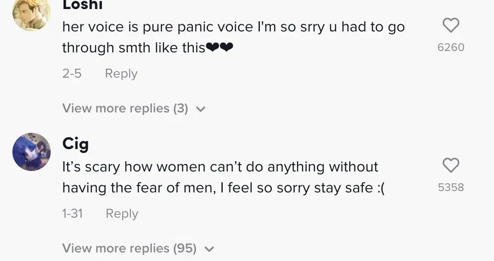Like Cig's comment with the heart icon
This screenshot has height=261, width=494.
tap(451, 166)
